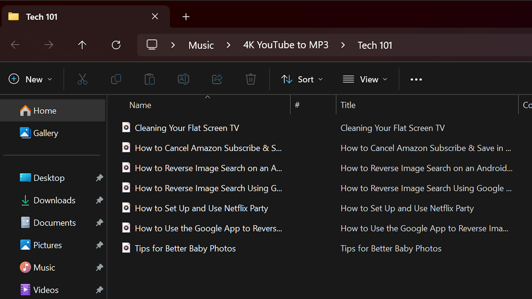This screenshot has height=299, width=532.
Task: Open the New dropdown menu
Action: tap(30, 79)
